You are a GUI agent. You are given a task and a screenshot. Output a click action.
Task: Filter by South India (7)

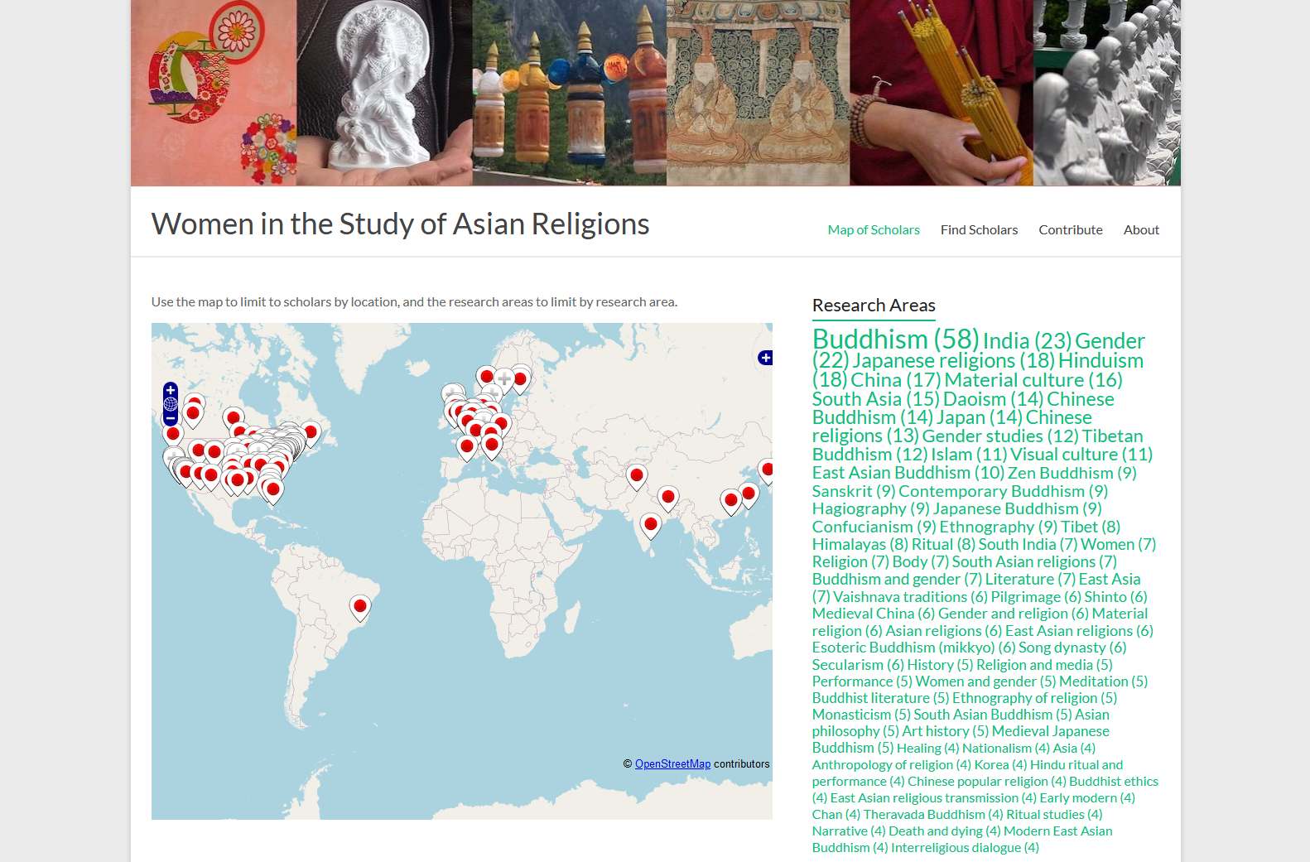[1028, 544]
